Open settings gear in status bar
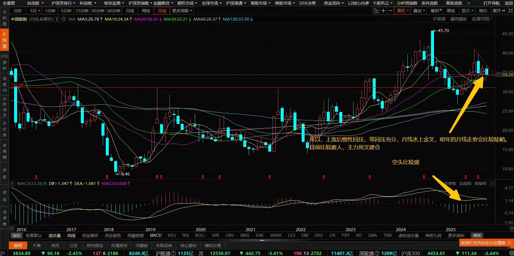Screen dimensions: 514x256 click(511, 253)
